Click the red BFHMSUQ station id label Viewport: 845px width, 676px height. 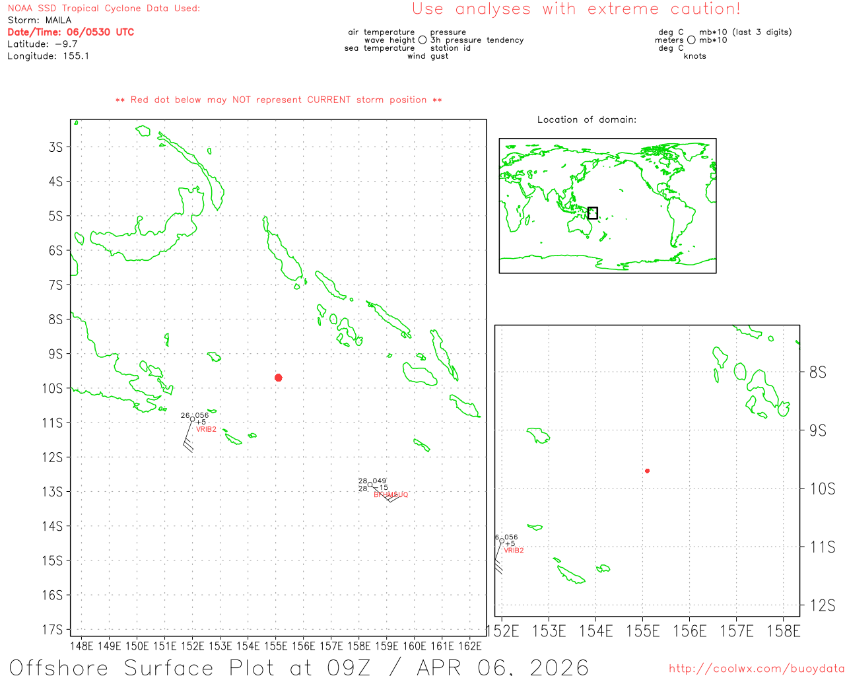pyautogui.click(x=391, y=495)
